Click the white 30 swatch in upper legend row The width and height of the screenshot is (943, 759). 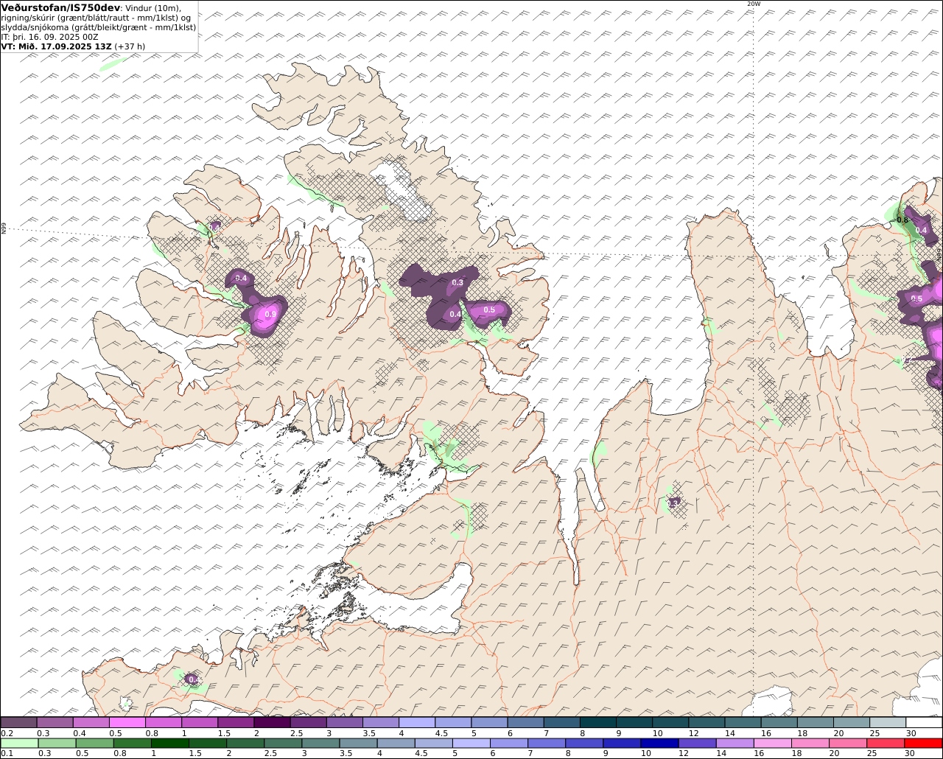(x=925, y=722)
